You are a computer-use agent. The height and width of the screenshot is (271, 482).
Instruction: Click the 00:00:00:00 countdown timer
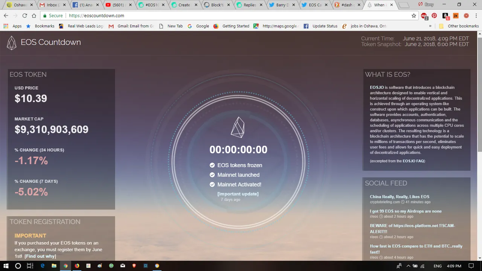point(238,149)
